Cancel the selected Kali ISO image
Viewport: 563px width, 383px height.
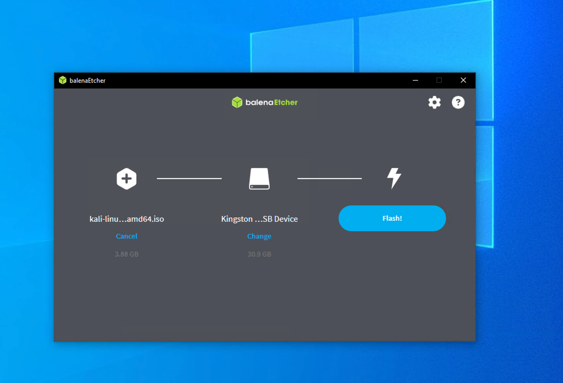click(126, 236)
